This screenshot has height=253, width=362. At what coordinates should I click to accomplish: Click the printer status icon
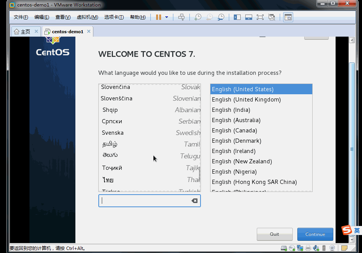point(308,248)
